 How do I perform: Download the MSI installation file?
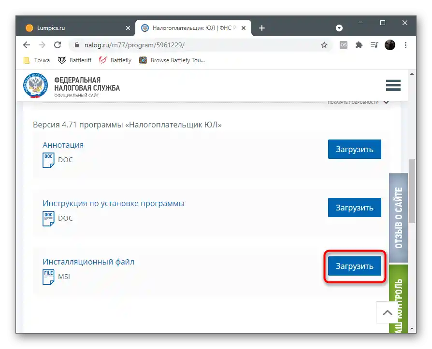354,266
